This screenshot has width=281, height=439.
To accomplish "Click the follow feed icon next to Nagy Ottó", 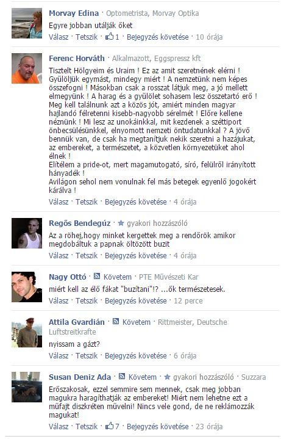I will pyautogui.click(x=97, y=277).
